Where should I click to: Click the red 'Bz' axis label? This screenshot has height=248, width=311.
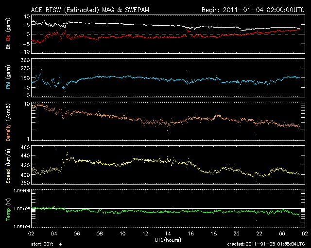click(x=8, y=38)
